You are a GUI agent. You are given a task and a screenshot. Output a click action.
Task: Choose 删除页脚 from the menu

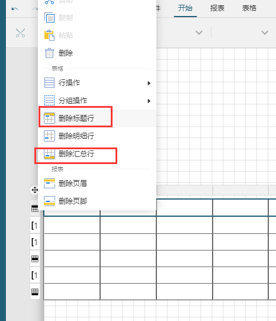click(97, 201)
